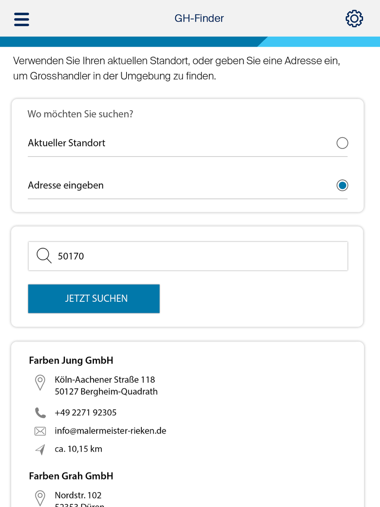Click the JETZT SUCHEN button
The height and width of the screenshot is (507, 380).
(94, 299)
